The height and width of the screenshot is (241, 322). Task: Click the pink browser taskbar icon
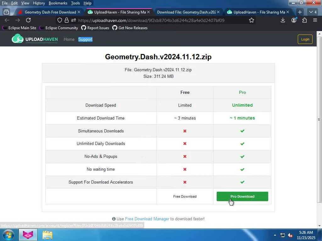(28, 235)
